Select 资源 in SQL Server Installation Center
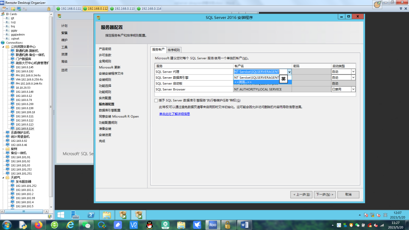 pyautogui.click(x=64, y=54)
